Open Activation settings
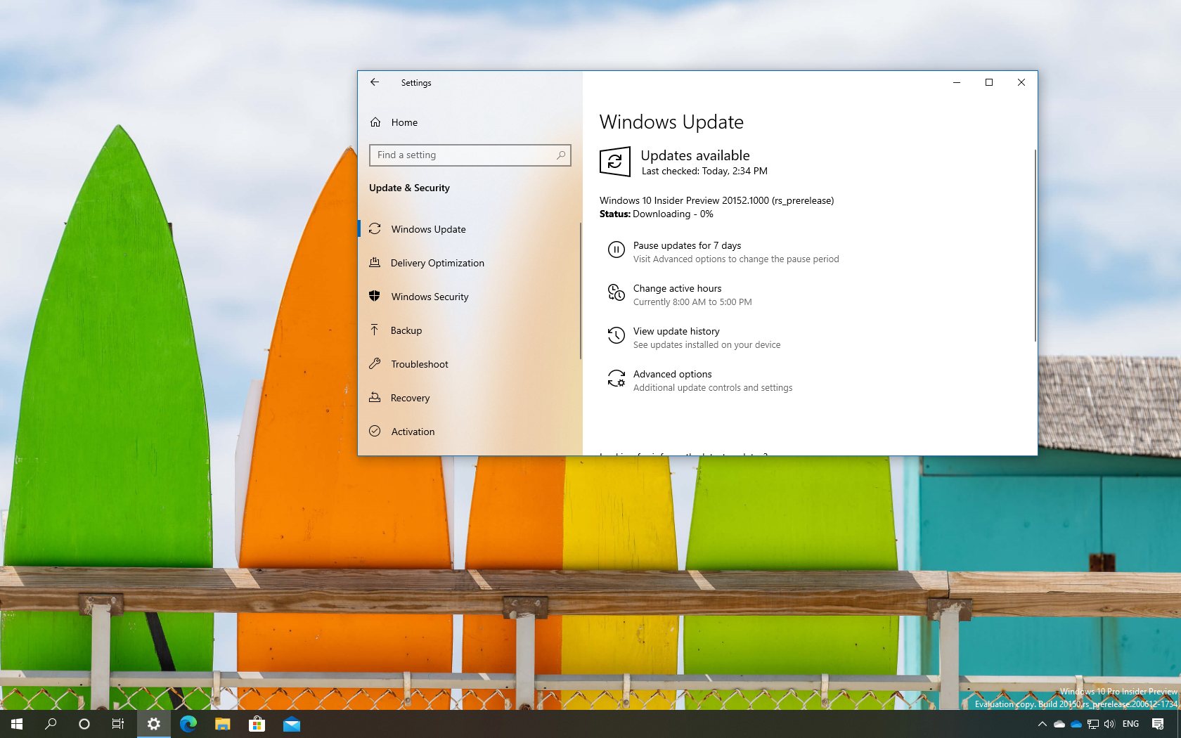The height and width of the screenshot is (738, 1181). pyautogui.click(x=413, y=432)
